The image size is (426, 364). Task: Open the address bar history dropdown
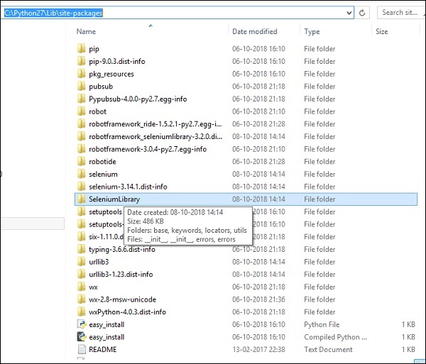pyautogui.click(x=349, y=13)
